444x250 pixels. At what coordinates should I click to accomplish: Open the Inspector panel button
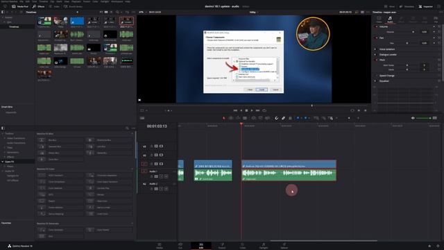[x=425, y=6]
